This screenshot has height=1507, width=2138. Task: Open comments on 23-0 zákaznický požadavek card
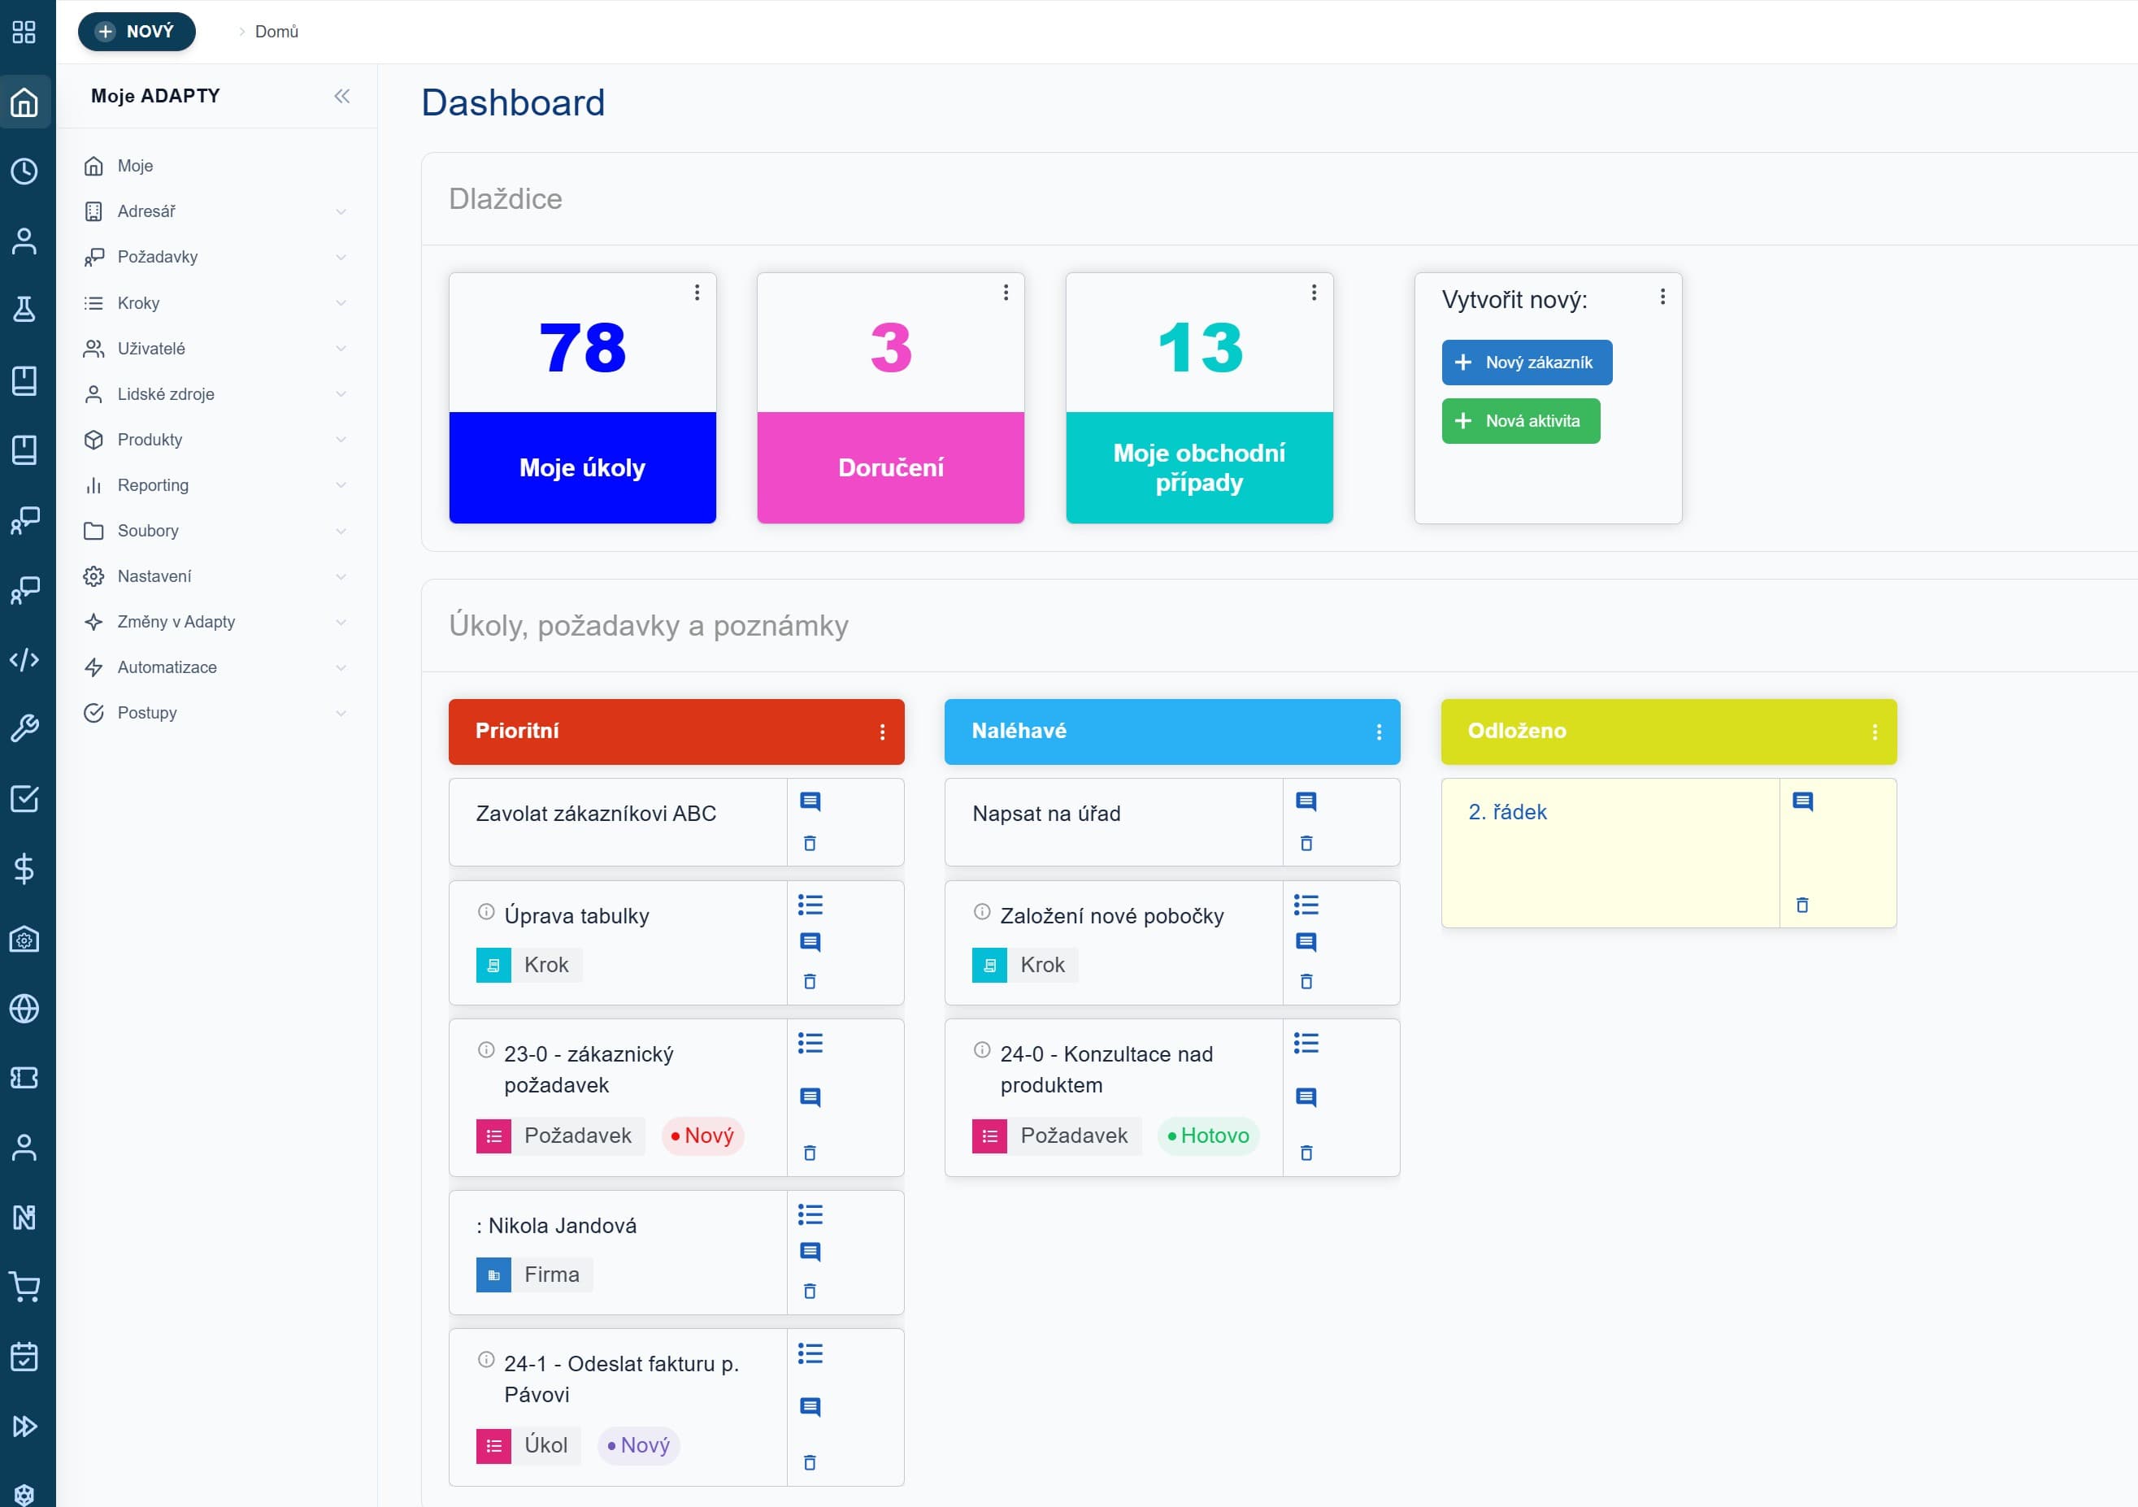point(810,1097)
